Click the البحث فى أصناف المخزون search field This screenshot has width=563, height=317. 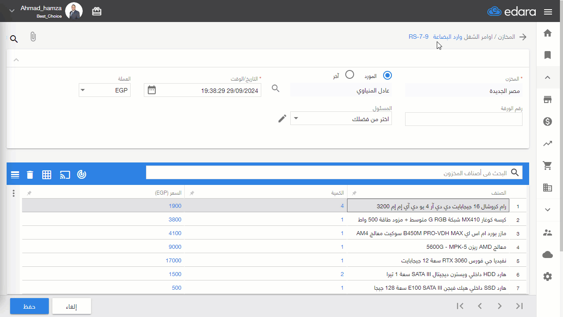pyautogui.click(x=334, y=173)
